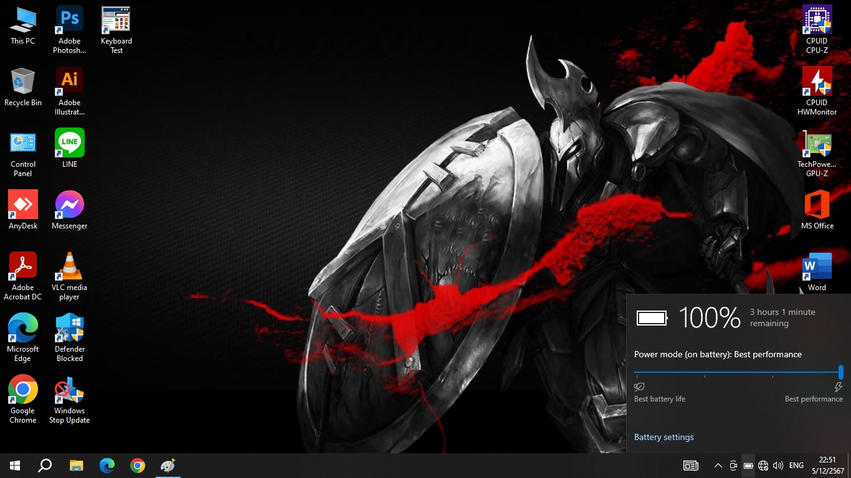The image size is (851, 478).
Task: Select the LINE app shortcut
Action: tap(70, 149)
